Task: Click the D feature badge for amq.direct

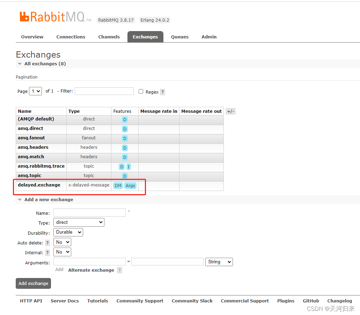Action: coord(125,129)
